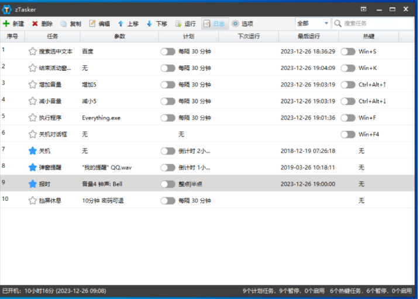The image size is (420, 299).
Task: Enable schedule toggle for 搜索选中文本 task
Action: tap(168, 51)
